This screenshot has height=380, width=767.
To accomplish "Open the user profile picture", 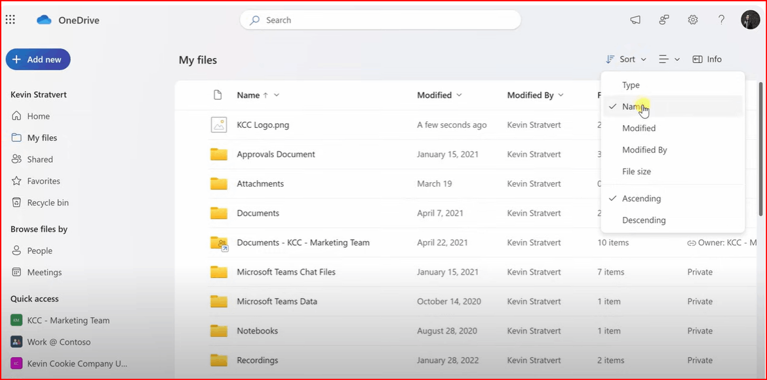I will [751, 20].
